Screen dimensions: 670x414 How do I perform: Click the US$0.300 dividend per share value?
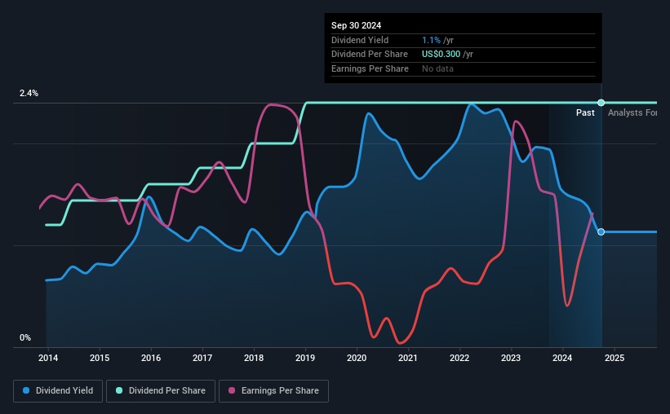441,55
